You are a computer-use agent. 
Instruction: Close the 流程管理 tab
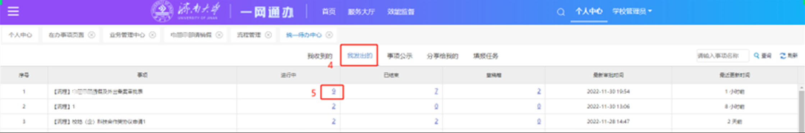pos(268,35)
